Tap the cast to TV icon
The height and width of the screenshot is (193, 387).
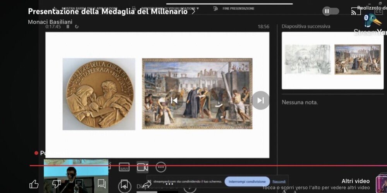356,11
